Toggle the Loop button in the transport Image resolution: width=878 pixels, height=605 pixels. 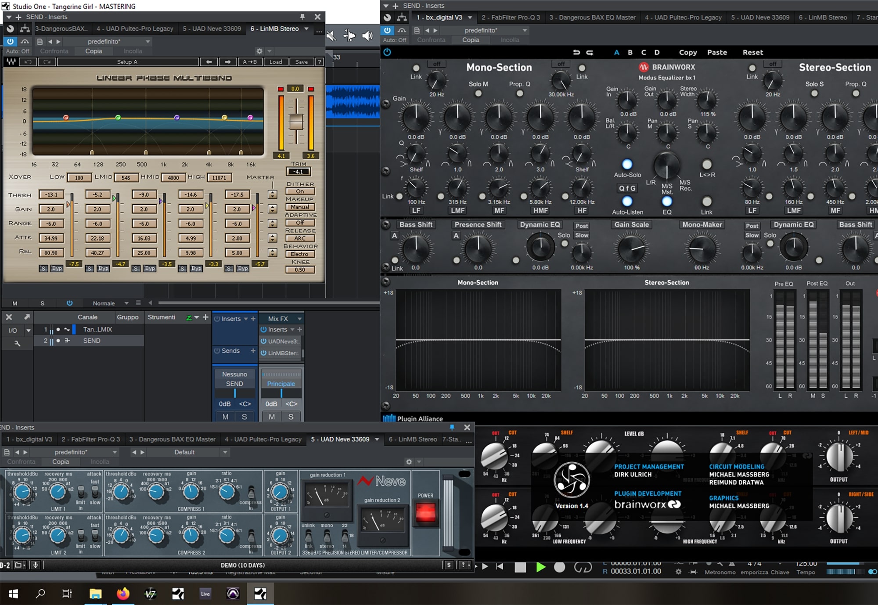tap(583, 567)
